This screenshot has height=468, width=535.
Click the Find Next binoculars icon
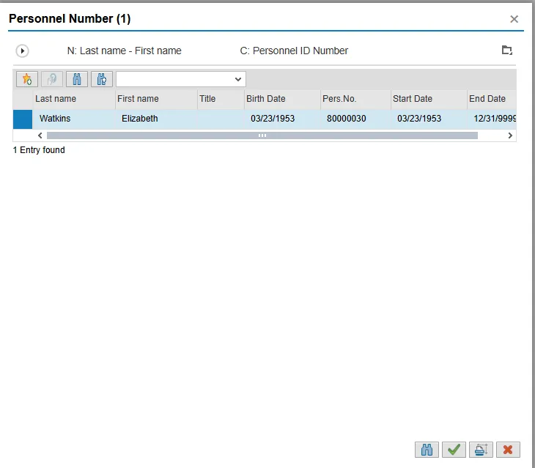[x=102, y=79]
